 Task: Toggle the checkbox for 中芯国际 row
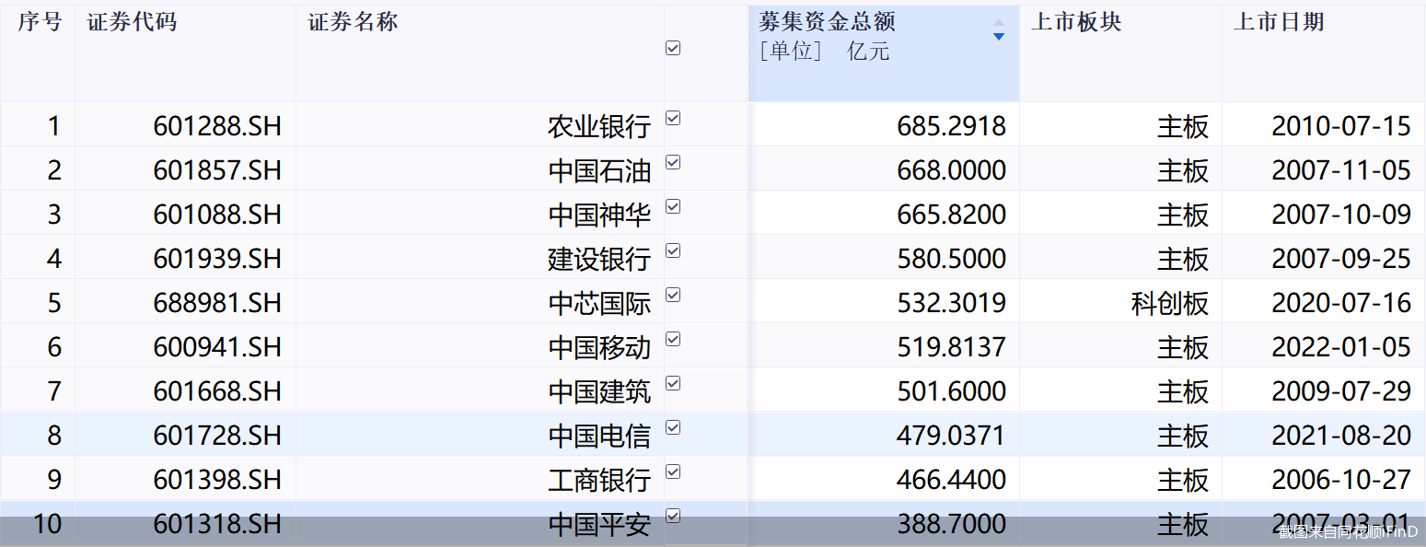(673, 295)
